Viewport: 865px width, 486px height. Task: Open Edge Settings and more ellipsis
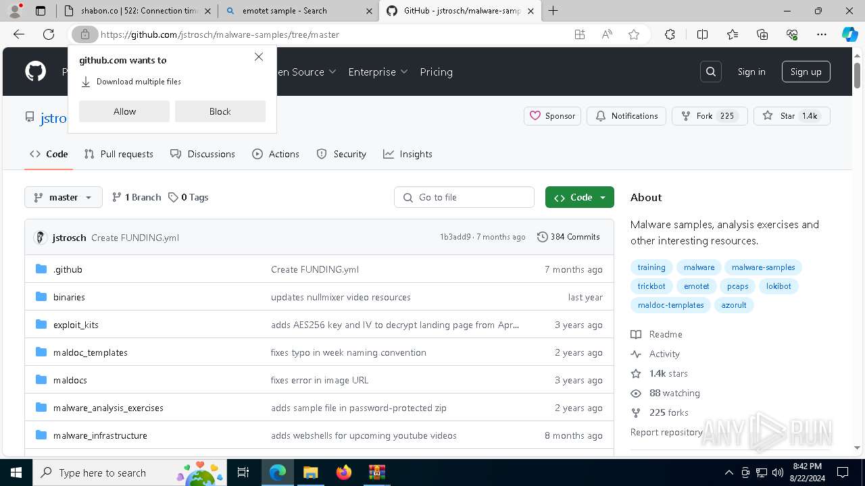click(x=822, y=34)
